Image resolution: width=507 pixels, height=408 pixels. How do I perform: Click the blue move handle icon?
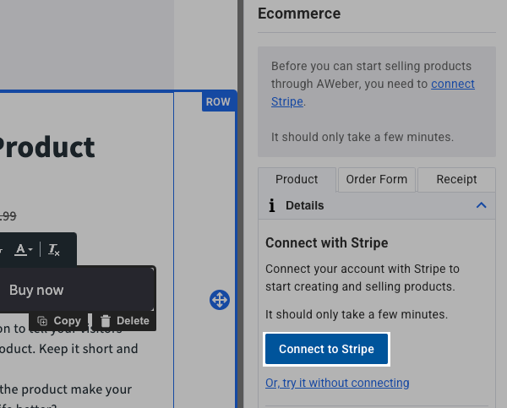[219, 300]
